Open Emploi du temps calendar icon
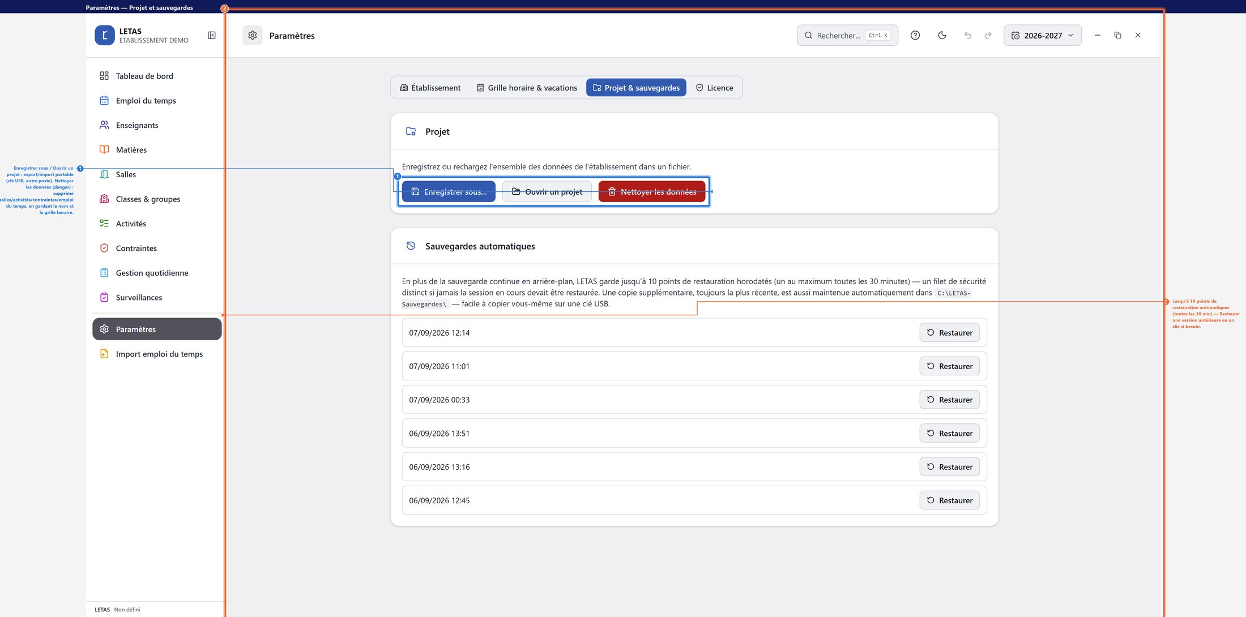 (x=104, y=101)
